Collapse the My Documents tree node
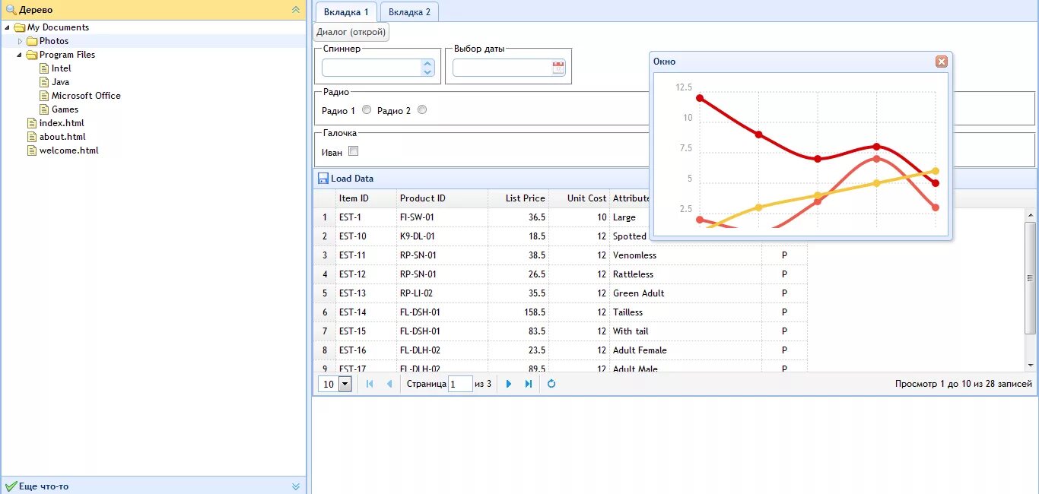This screenshot has width=1039, height=494. [8, 27]
